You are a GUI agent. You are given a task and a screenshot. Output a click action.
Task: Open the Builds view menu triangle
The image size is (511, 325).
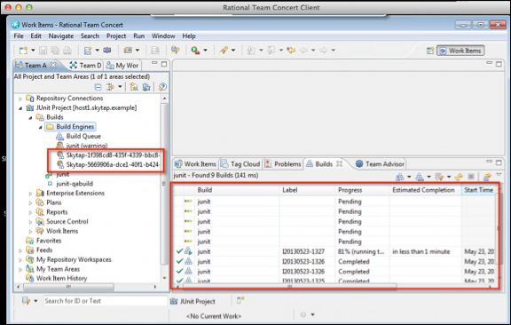point(499,175)
